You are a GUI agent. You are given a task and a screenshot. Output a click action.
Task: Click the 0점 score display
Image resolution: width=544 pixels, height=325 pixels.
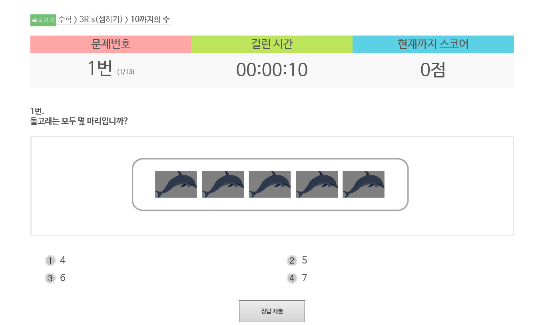433,70
